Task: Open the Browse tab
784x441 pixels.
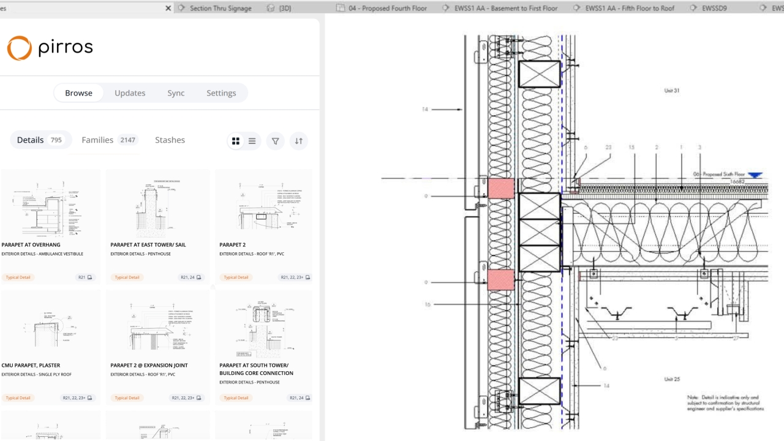Action: [x=78, y=93]
